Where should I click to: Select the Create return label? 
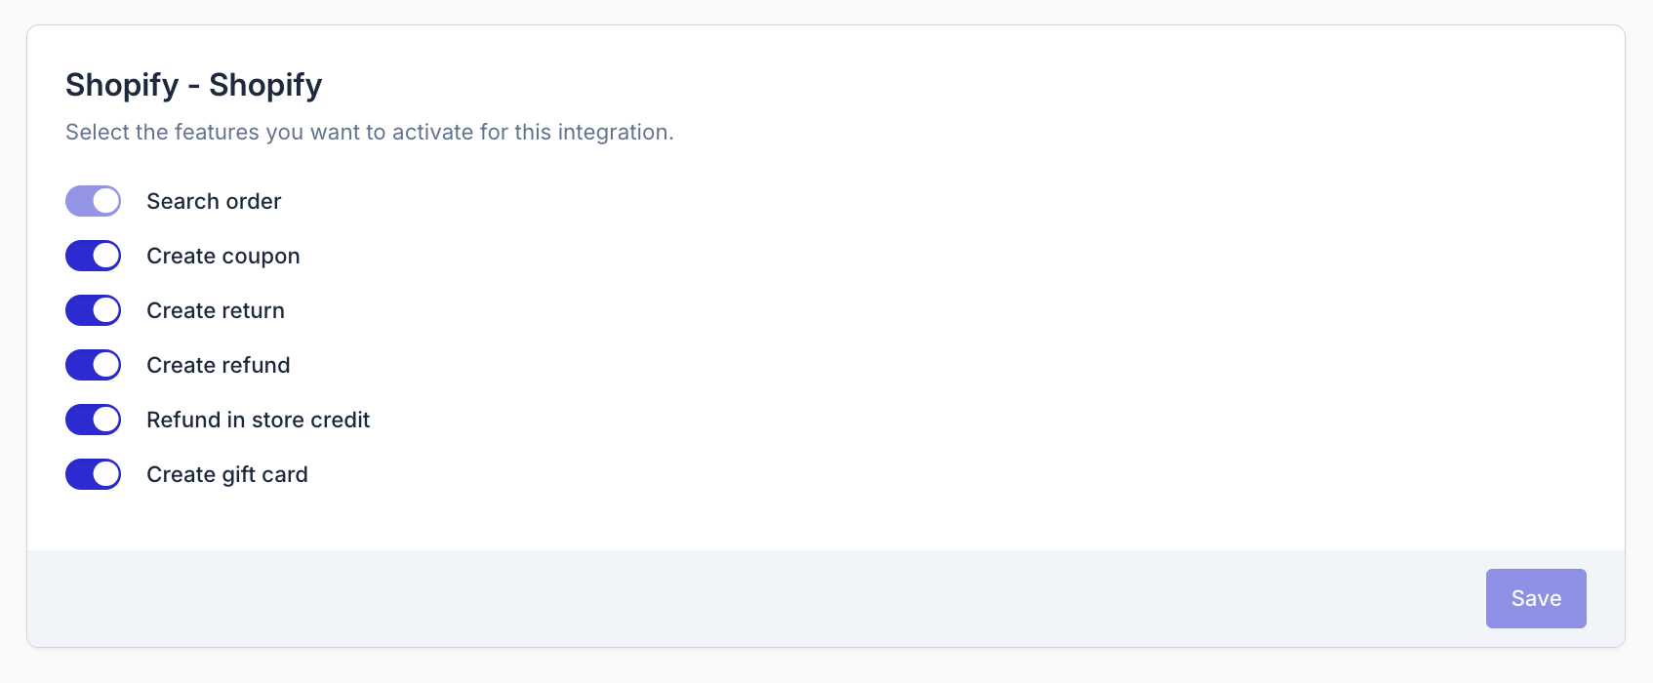(216, 310)
